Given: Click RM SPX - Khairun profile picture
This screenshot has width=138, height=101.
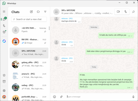Looking at the screenshot, I should tap(15, 42).
